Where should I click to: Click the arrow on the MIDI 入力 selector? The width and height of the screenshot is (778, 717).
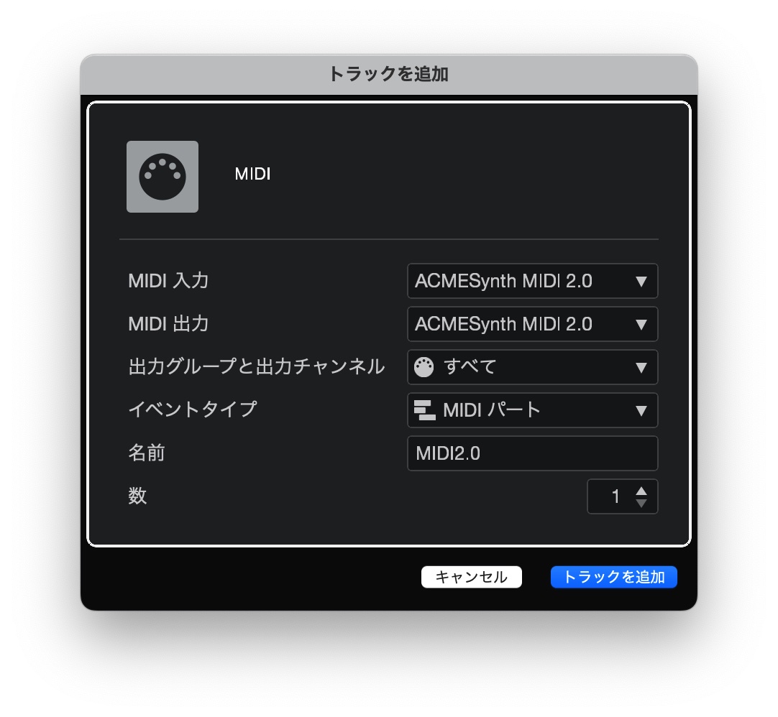coord(641,282)
